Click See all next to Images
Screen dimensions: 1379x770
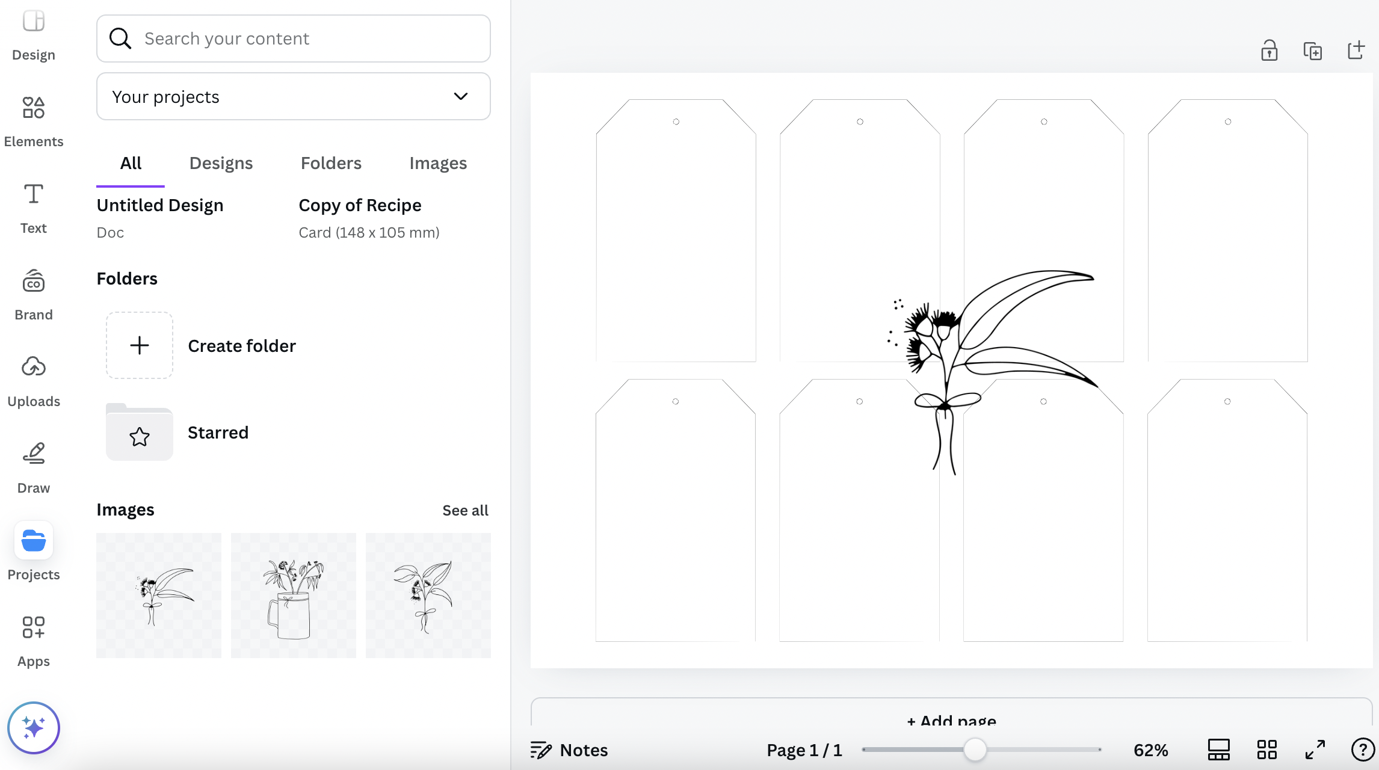(x=465, y=510)
